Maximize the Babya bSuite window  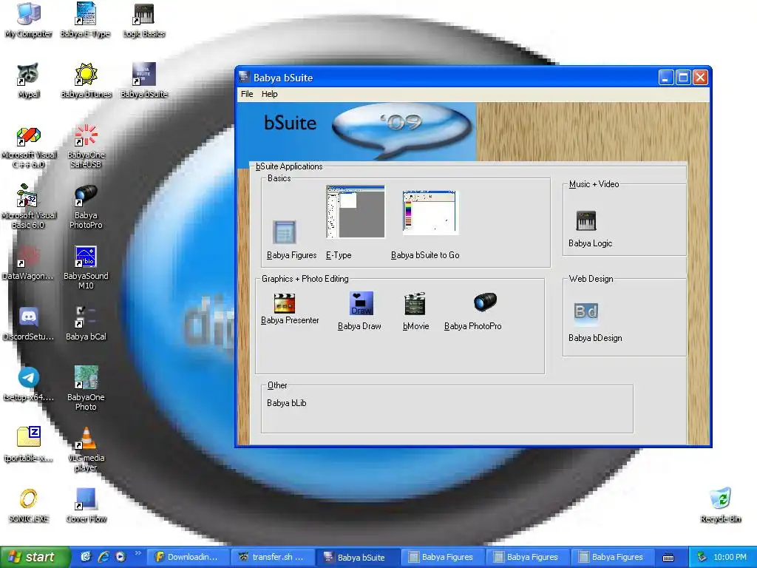(683, 77)
